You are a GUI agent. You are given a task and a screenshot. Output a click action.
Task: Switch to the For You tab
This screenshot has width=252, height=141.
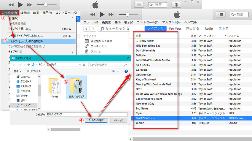pyautogui.click(x=175, y=28)
